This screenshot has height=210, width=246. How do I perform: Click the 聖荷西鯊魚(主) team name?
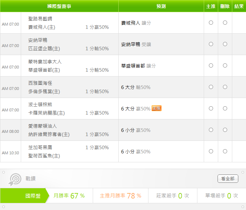pyautogui.click(x=44, y=156)
